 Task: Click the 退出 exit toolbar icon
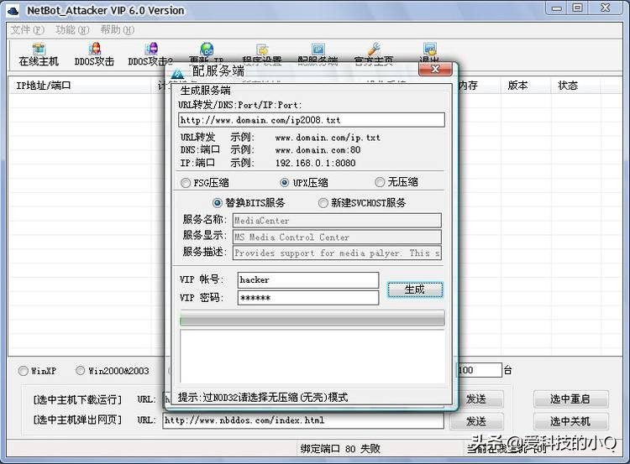coord(429,51)
